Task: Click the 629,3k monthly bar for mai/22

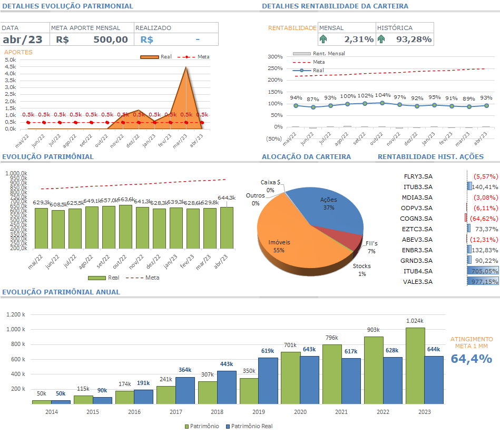Action: click(41, 229)
